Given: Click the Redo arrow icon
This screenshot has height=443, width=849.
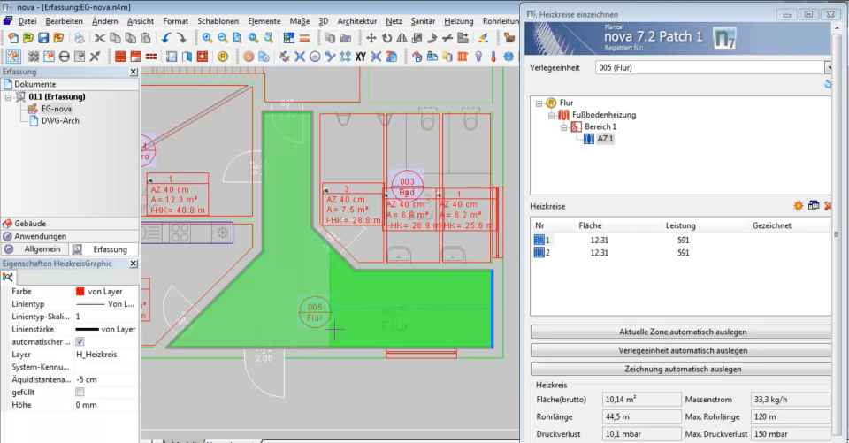Looking at the screenshot, I should tap(181, 38).
